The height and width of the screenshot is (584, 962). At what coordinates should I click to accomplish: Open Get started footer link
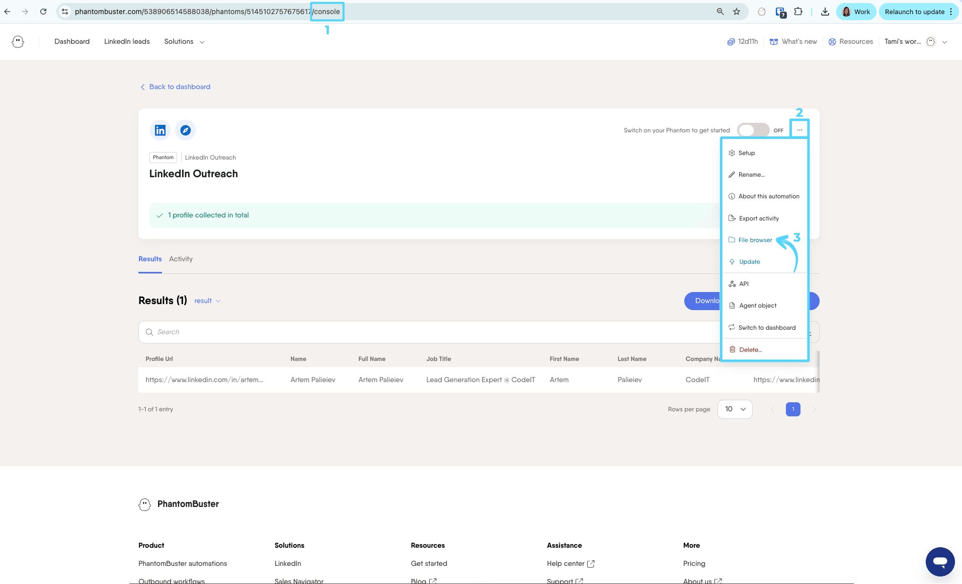click(429, 564)
